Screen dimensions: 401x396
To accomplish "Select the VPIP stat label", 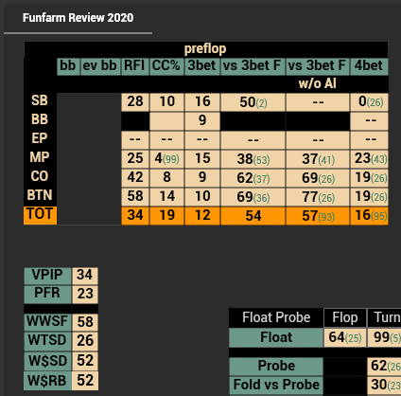I will point(47,276).
